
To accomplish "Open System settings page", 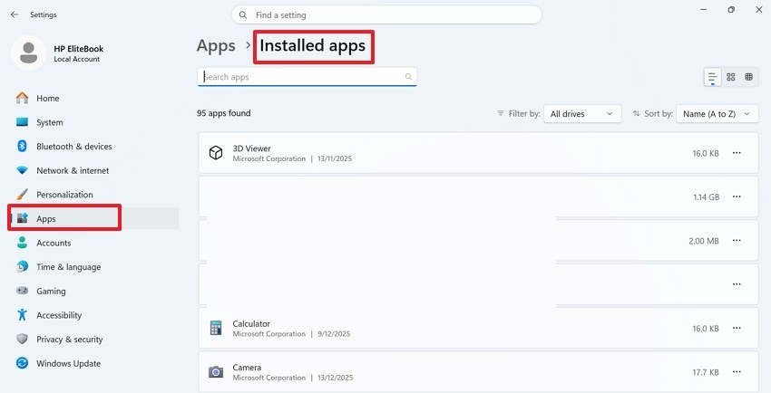I will coord(93,122).
